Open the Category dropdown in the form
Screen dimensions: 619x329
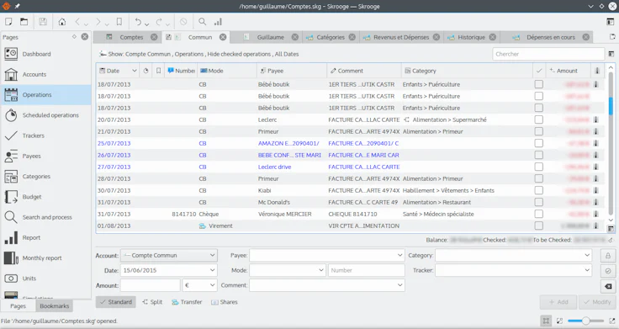(513, 256)
